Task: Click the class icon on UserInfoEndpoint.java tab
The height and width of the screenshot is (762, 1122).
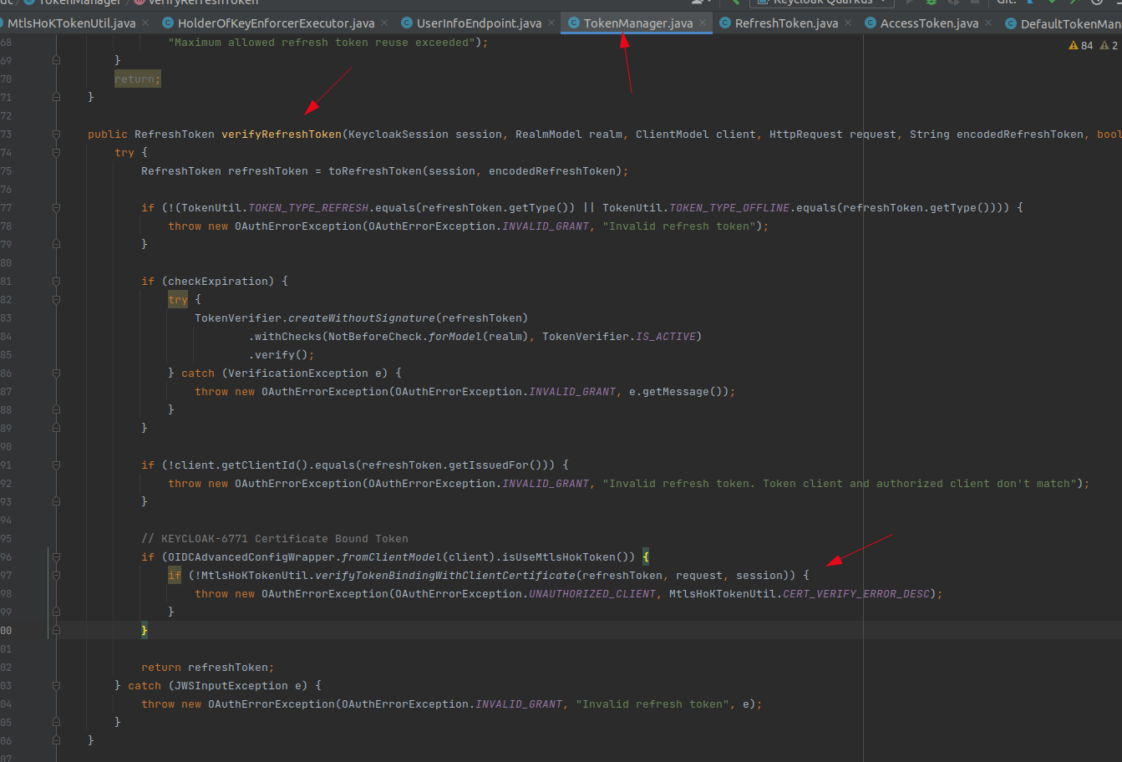Action: (407, 23)
